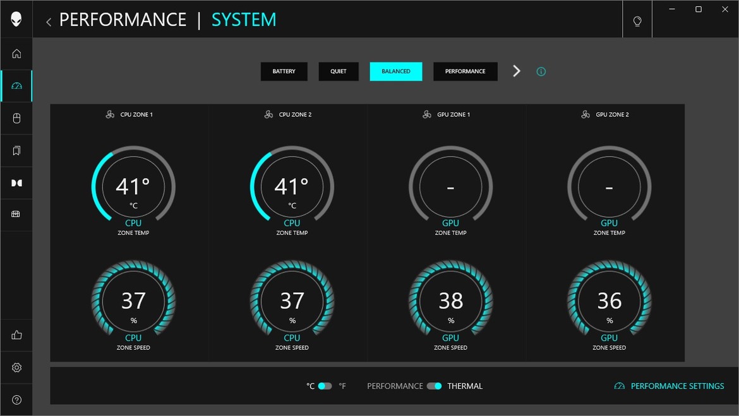Click the Alienware head logo
739x416 pixels.
coord(16,19)
